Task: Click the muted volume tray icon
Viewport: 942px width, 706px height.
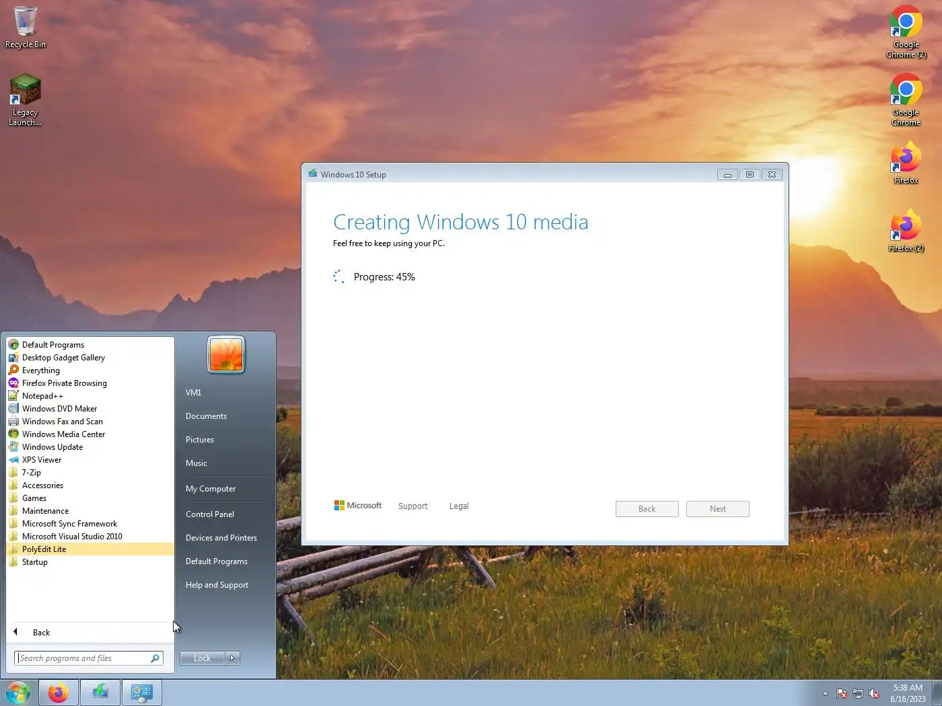Action: 874,693
